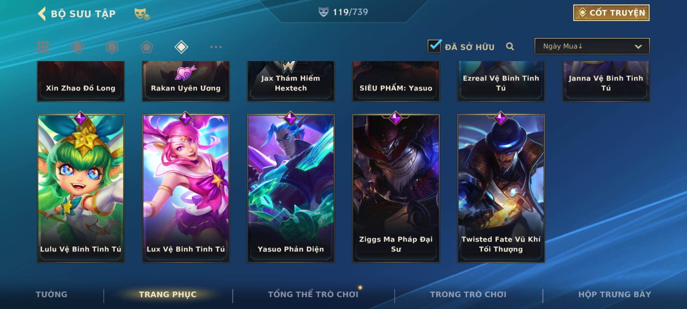Switch to the Tướng tab
Viewport: 687px width, 309px height.
click(x=52, y=294)
